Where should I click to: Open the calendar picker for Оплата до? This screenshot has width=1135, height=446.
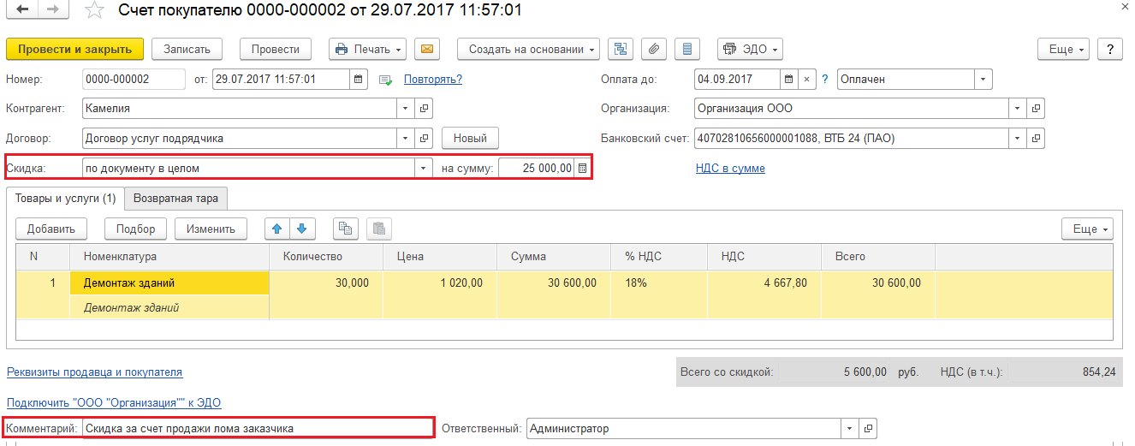pos(790,80)
